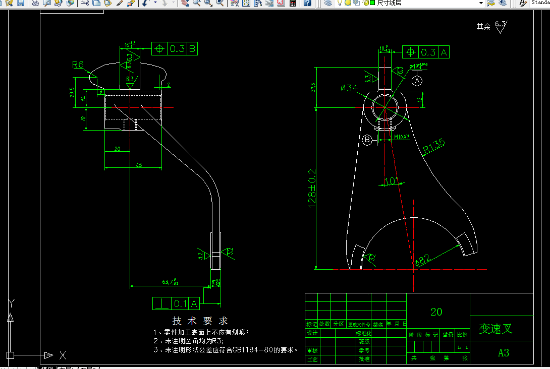
Task: Click the Print/Plot icon
Action: (35, 4)
